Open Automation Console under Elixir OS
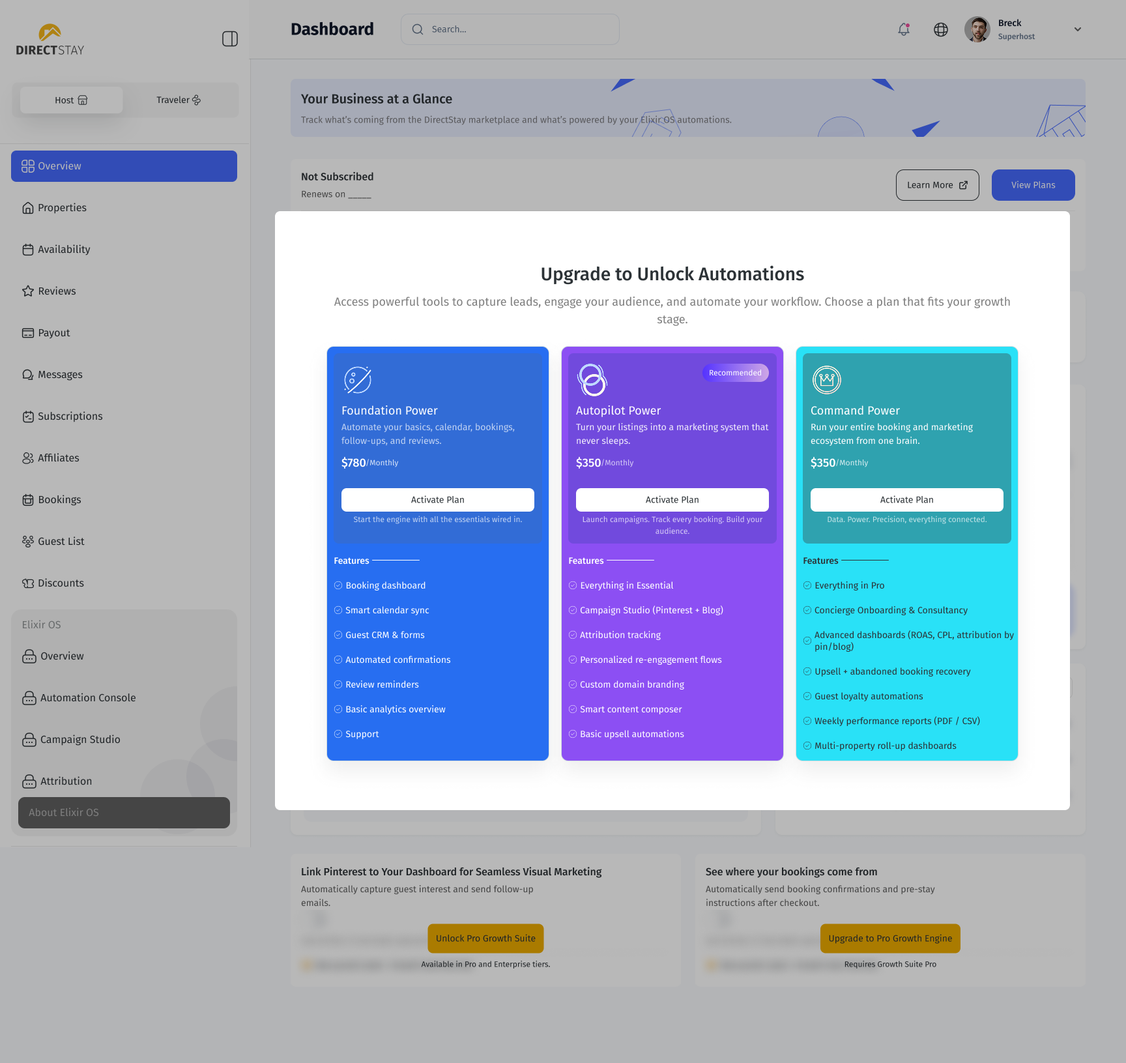The image size is (1126, 1063). pyautogui.click(x=87, y=698)
